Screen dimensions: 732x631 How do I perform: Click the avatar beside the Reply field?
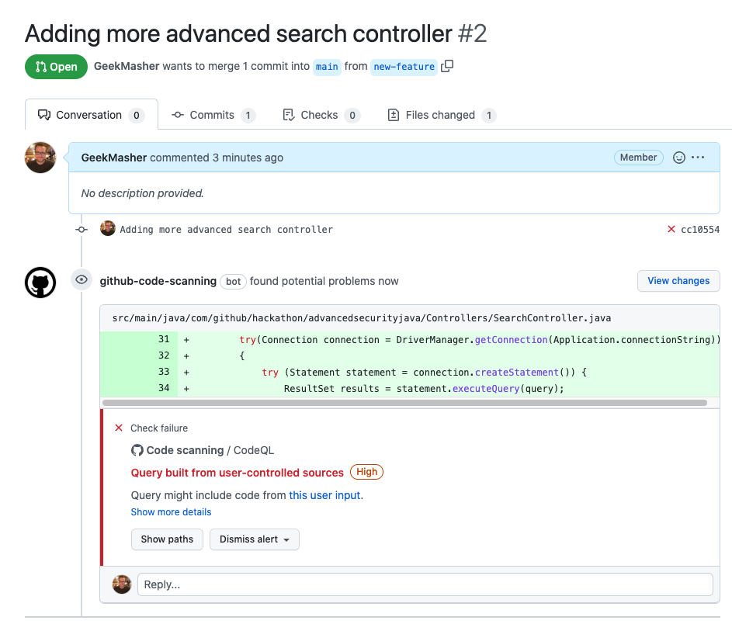pyautogui.click(x=122, y=584)
